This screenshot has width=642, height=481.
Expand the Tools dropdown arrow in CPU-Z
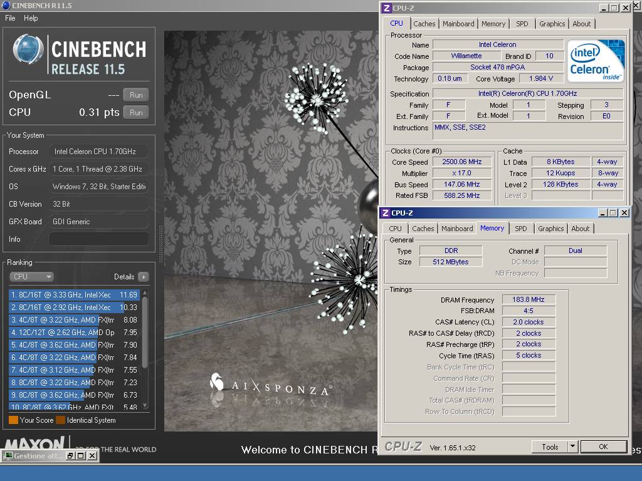pos(572,447)
